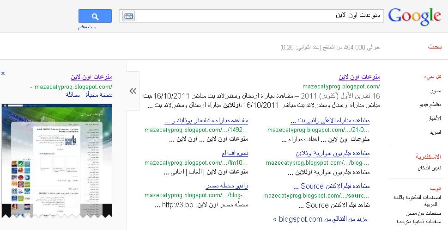Open the on-screen keyboard icon in search box
The height and width of the screenshot is (230, 448).
128,16
